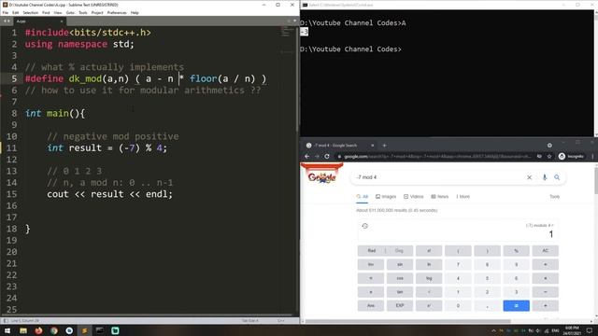Open the Windows Start menu
598x336 pixels.
(7, 330)
